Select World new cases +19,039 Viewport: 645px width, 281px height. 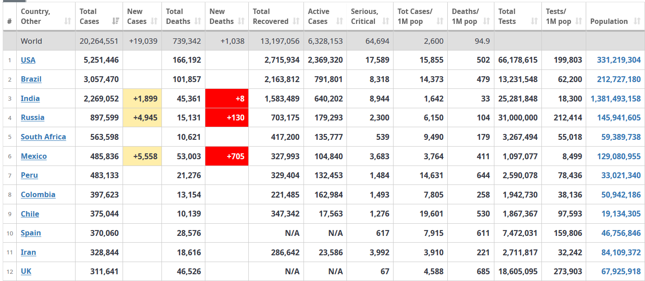[143, 41]
